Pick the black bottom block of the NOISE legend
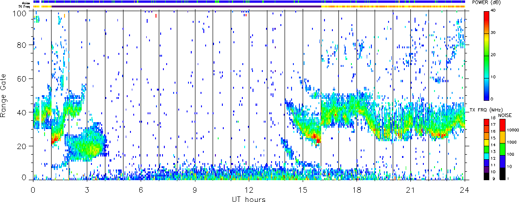Viewport: 519px width, 202px height. (503, 173)
